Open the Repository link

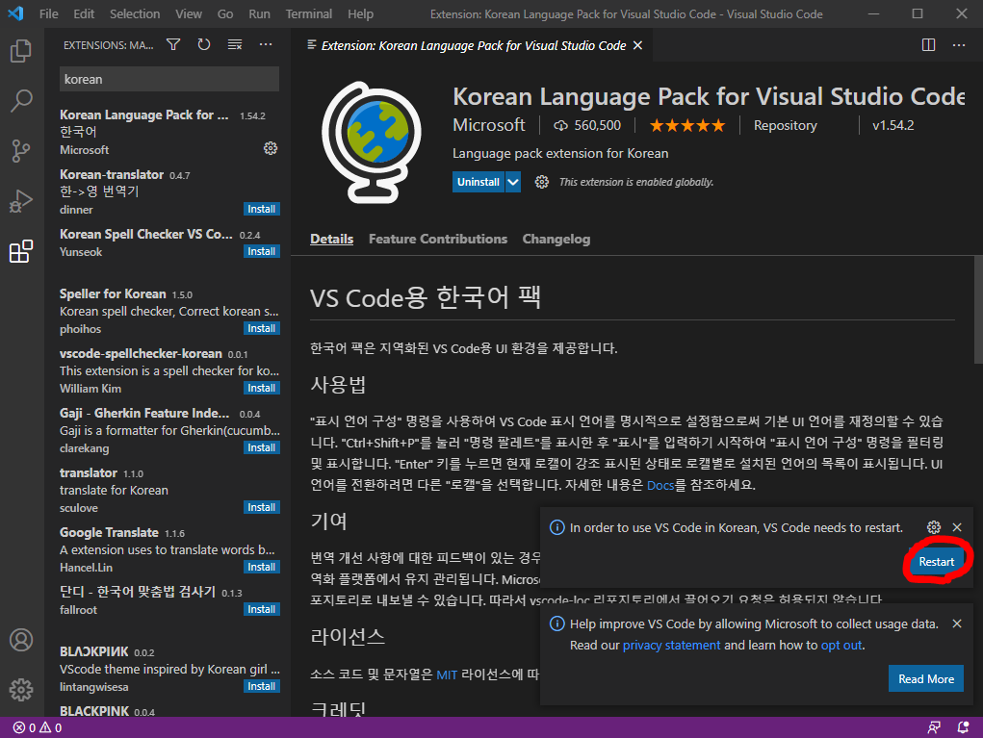point(785,125)
